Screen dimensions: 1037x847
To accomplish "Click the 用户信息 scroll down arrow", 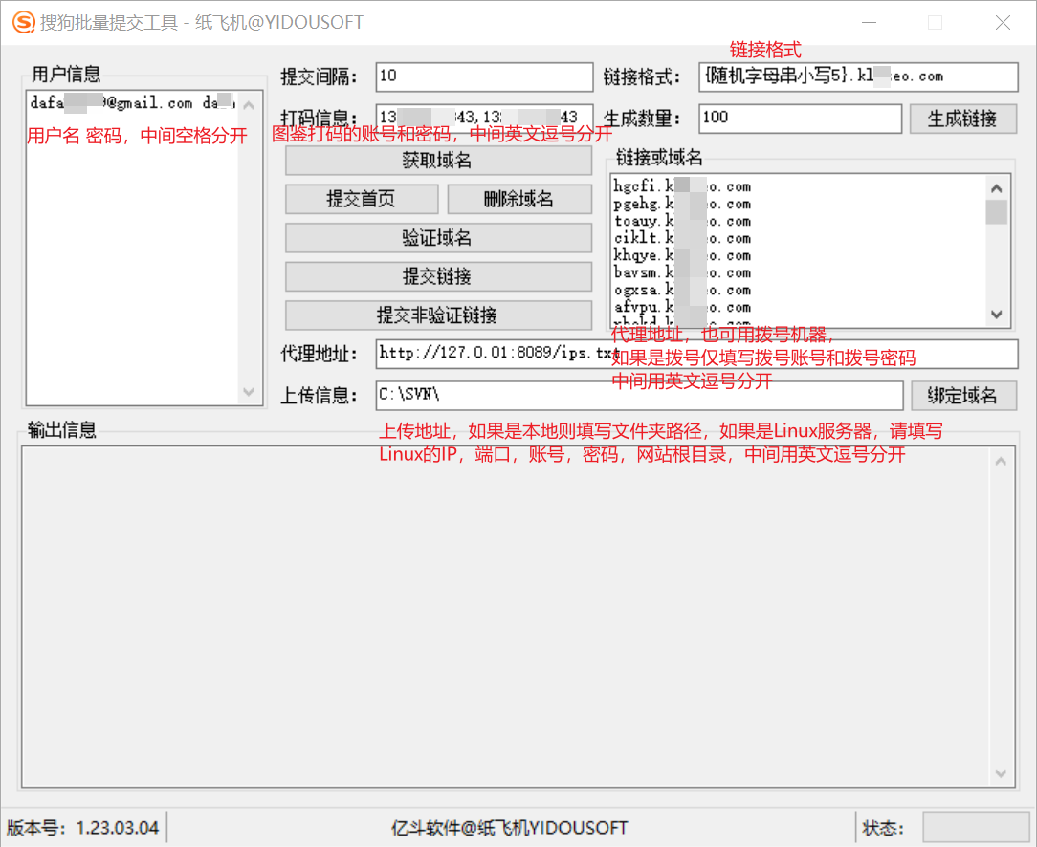I will click(249, 391).
